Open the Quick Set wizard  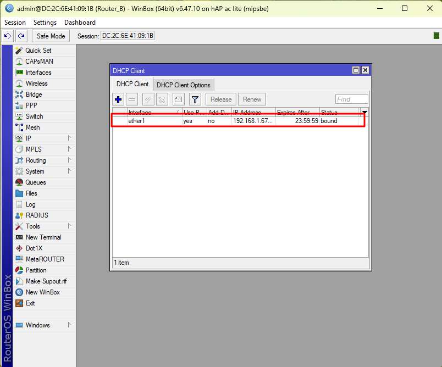point(38,51)
